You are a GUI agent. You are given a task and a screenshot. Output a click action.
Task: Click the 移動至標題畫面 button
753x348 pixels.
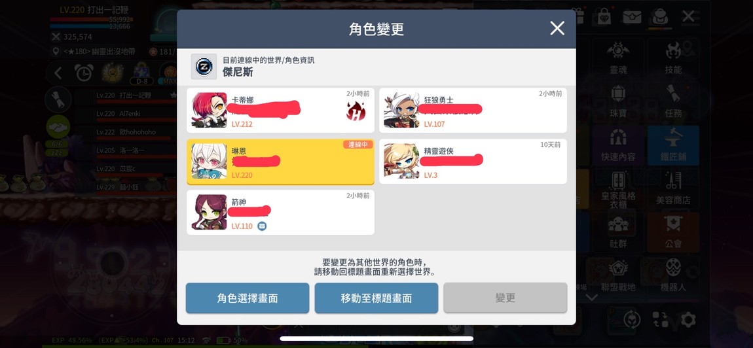point(376,298)
